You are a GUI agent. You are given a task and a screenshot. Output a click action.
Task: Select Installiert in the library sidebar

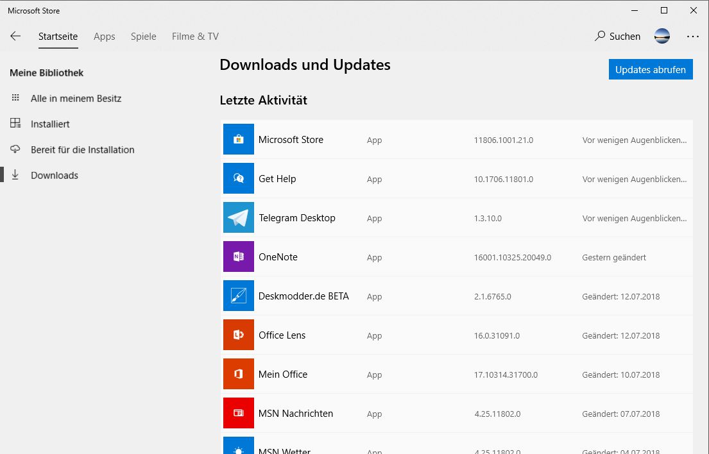(50, 124)
